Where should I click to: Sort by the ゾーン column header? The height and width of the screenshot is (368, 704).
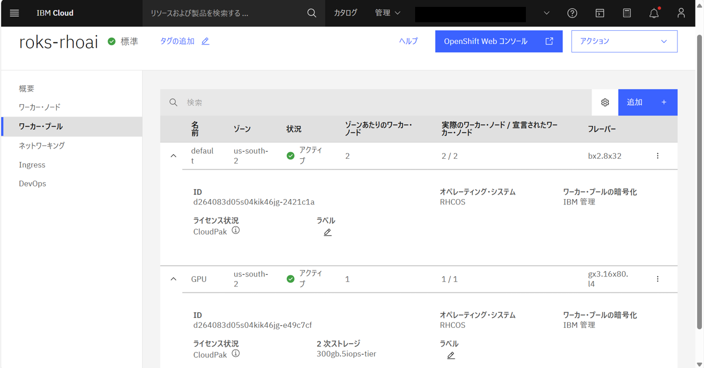tap(242, 129)
